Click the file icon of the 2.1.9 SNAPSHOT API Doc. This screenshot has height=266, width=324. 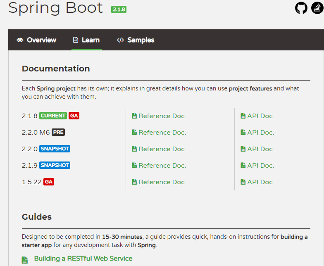click(243, 165)
